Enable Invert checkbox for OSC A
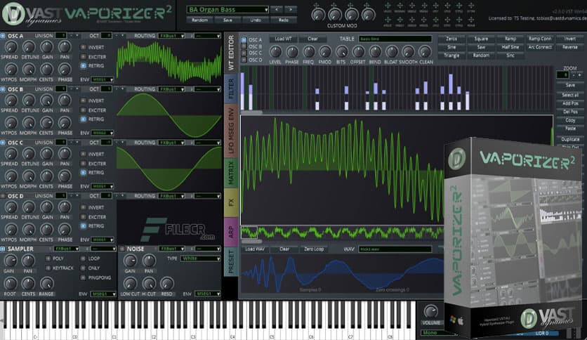Screen dimensions: 587x340 pos(83,47)
